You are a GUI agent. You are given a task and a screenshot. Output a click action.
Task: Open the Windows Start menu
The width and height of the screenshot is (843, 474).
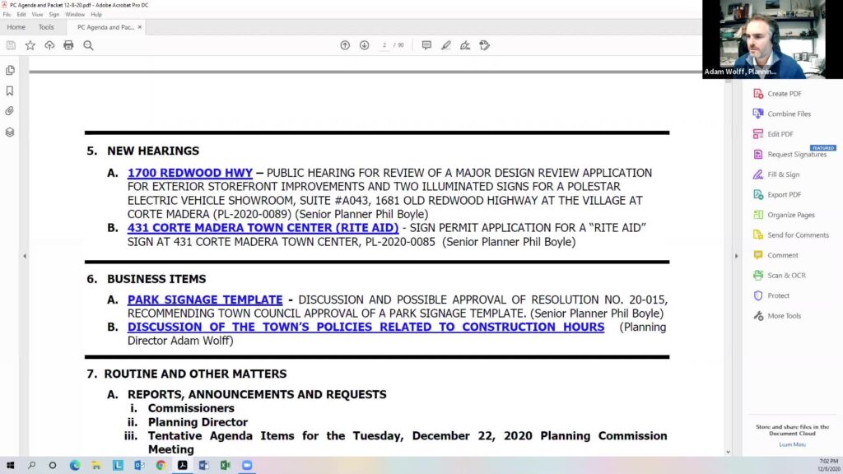pyautogui.click(x=10, y=466)
